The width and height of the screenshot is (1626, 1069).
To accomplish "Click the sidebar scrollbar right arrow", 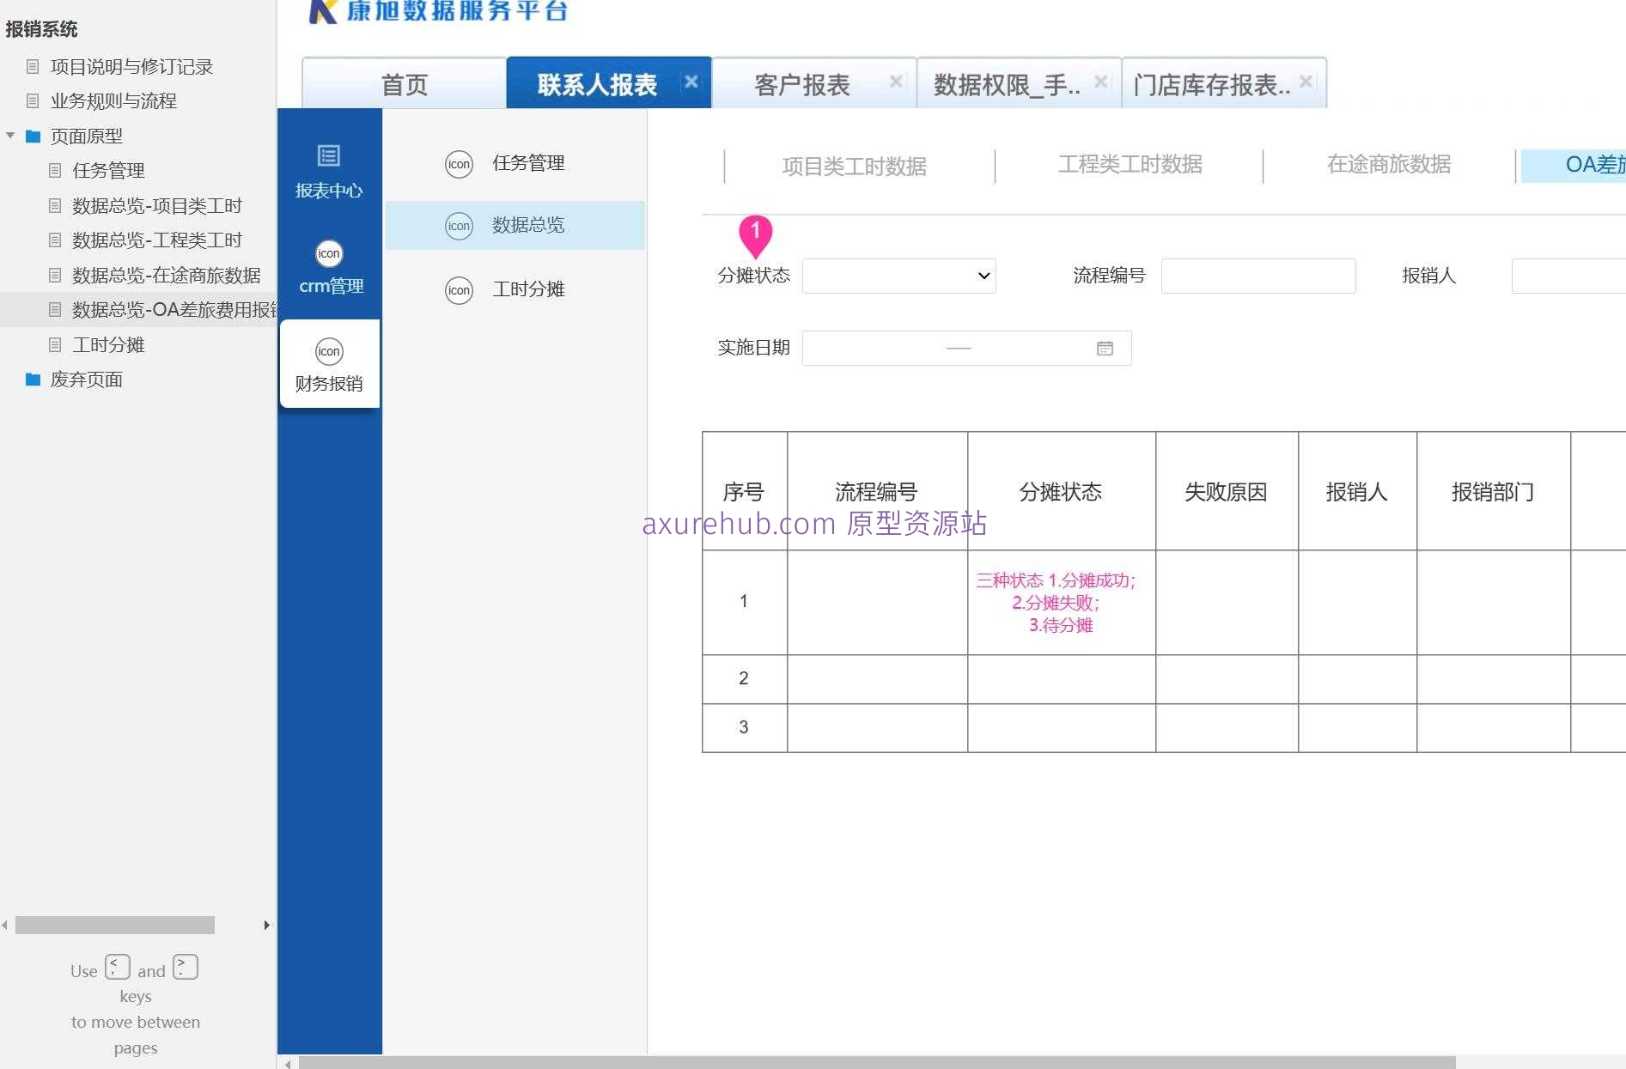I will [266, 925].
